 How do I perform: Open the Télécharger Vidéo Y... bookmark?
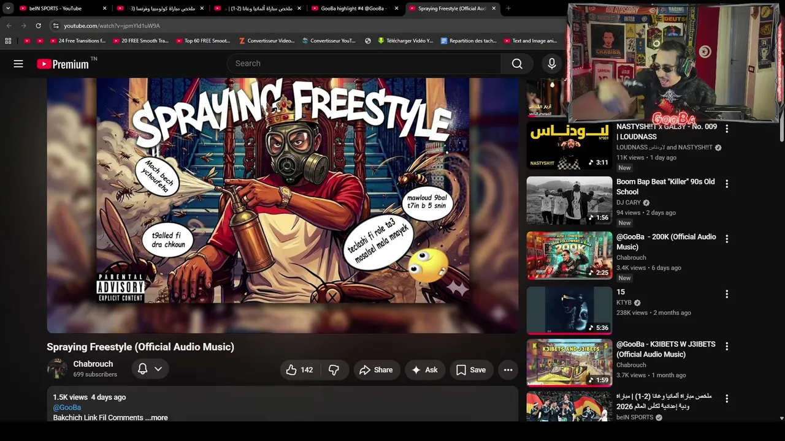tap(405, 41)
